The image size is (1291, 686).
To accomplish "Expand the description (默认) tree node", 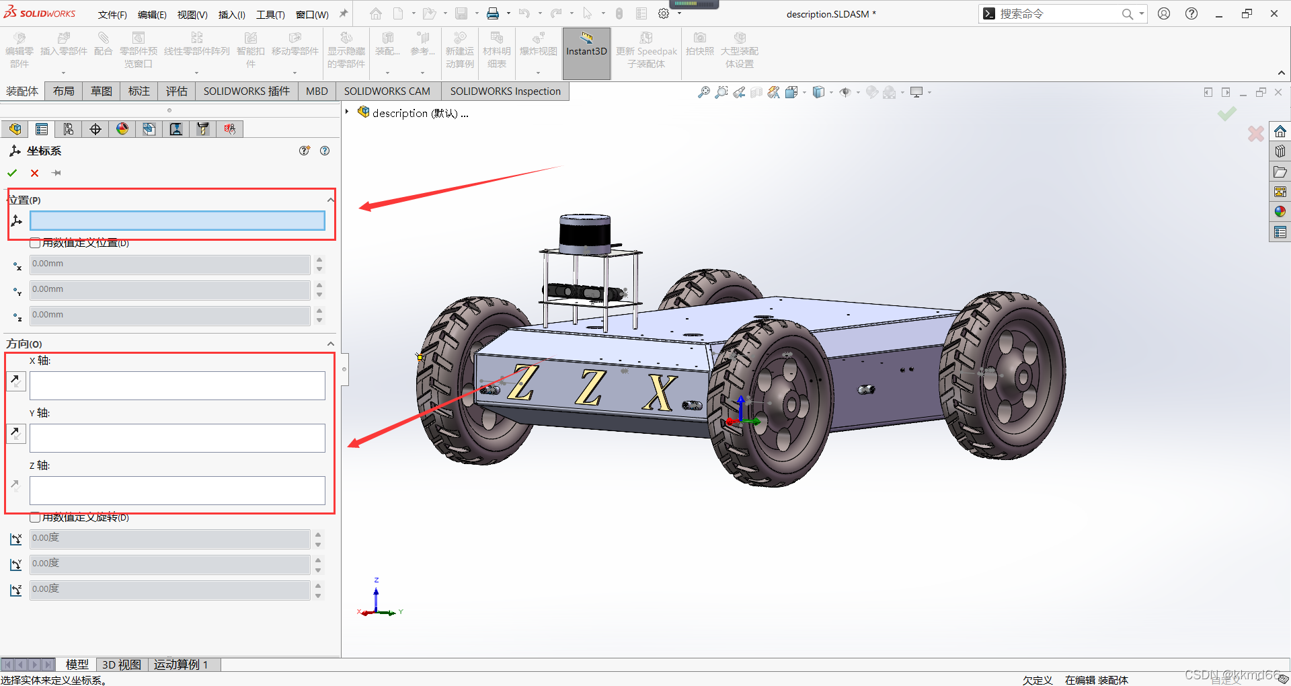I will point(347,112).
